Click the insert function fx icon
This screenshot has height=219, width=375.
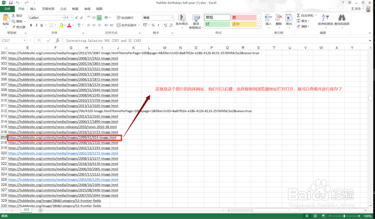click(57, 40)
